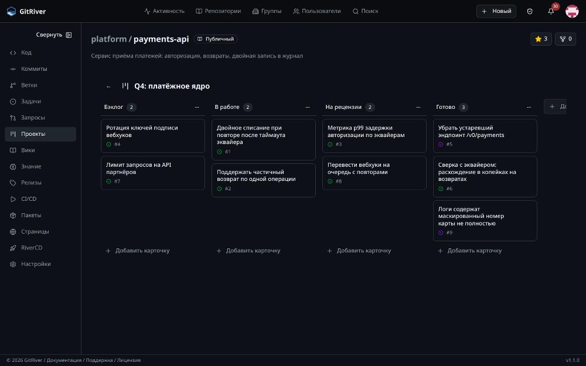Click the status icon of issue #1

pos(219,152)
